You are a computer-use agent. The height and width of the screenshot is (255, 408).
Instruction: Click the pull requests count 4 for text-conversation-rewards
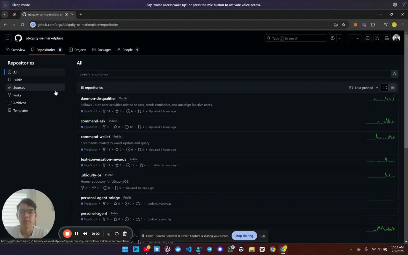(x=142, y=165)
